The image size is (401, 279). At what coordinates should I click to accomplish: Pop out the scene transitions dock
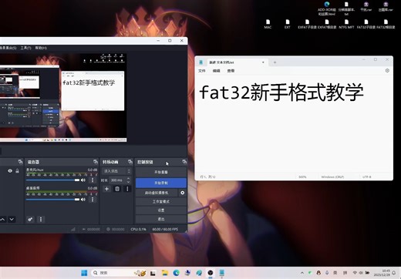(130, 162)
